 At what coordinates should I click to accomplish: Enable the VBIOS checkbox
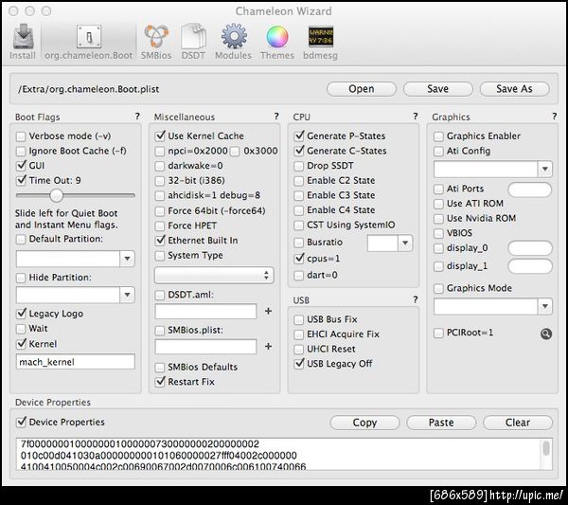coord(438,233)
